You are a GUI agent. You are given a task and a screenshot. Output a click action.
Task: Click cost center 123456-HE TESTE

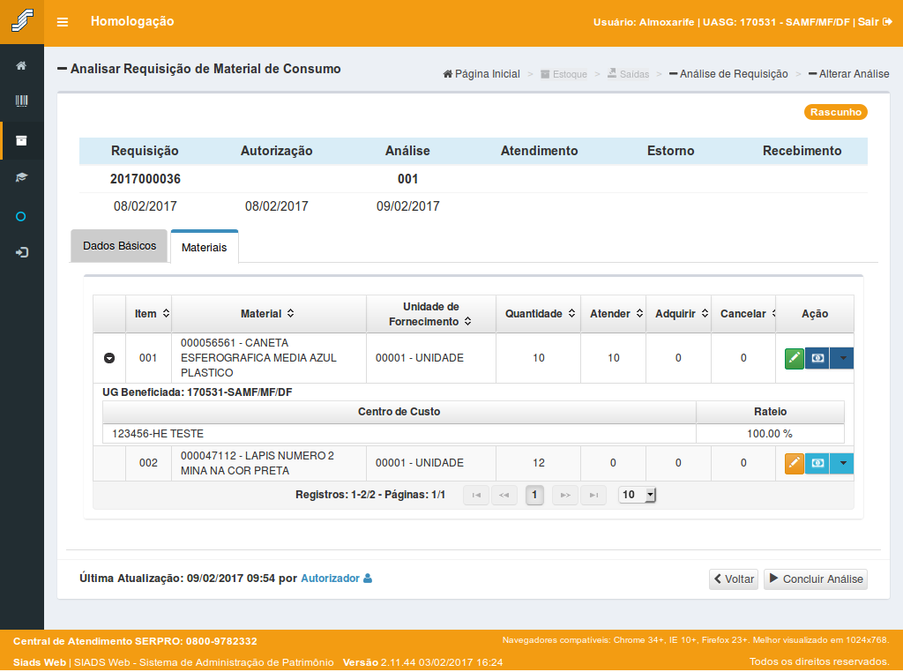158,434
